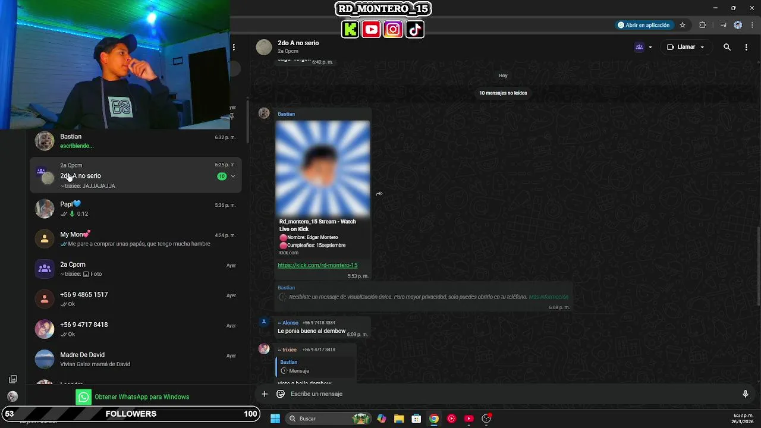The height and width of the screenshot is (428, 761).
Task: Record voice message with microphone
Action: 745,394
